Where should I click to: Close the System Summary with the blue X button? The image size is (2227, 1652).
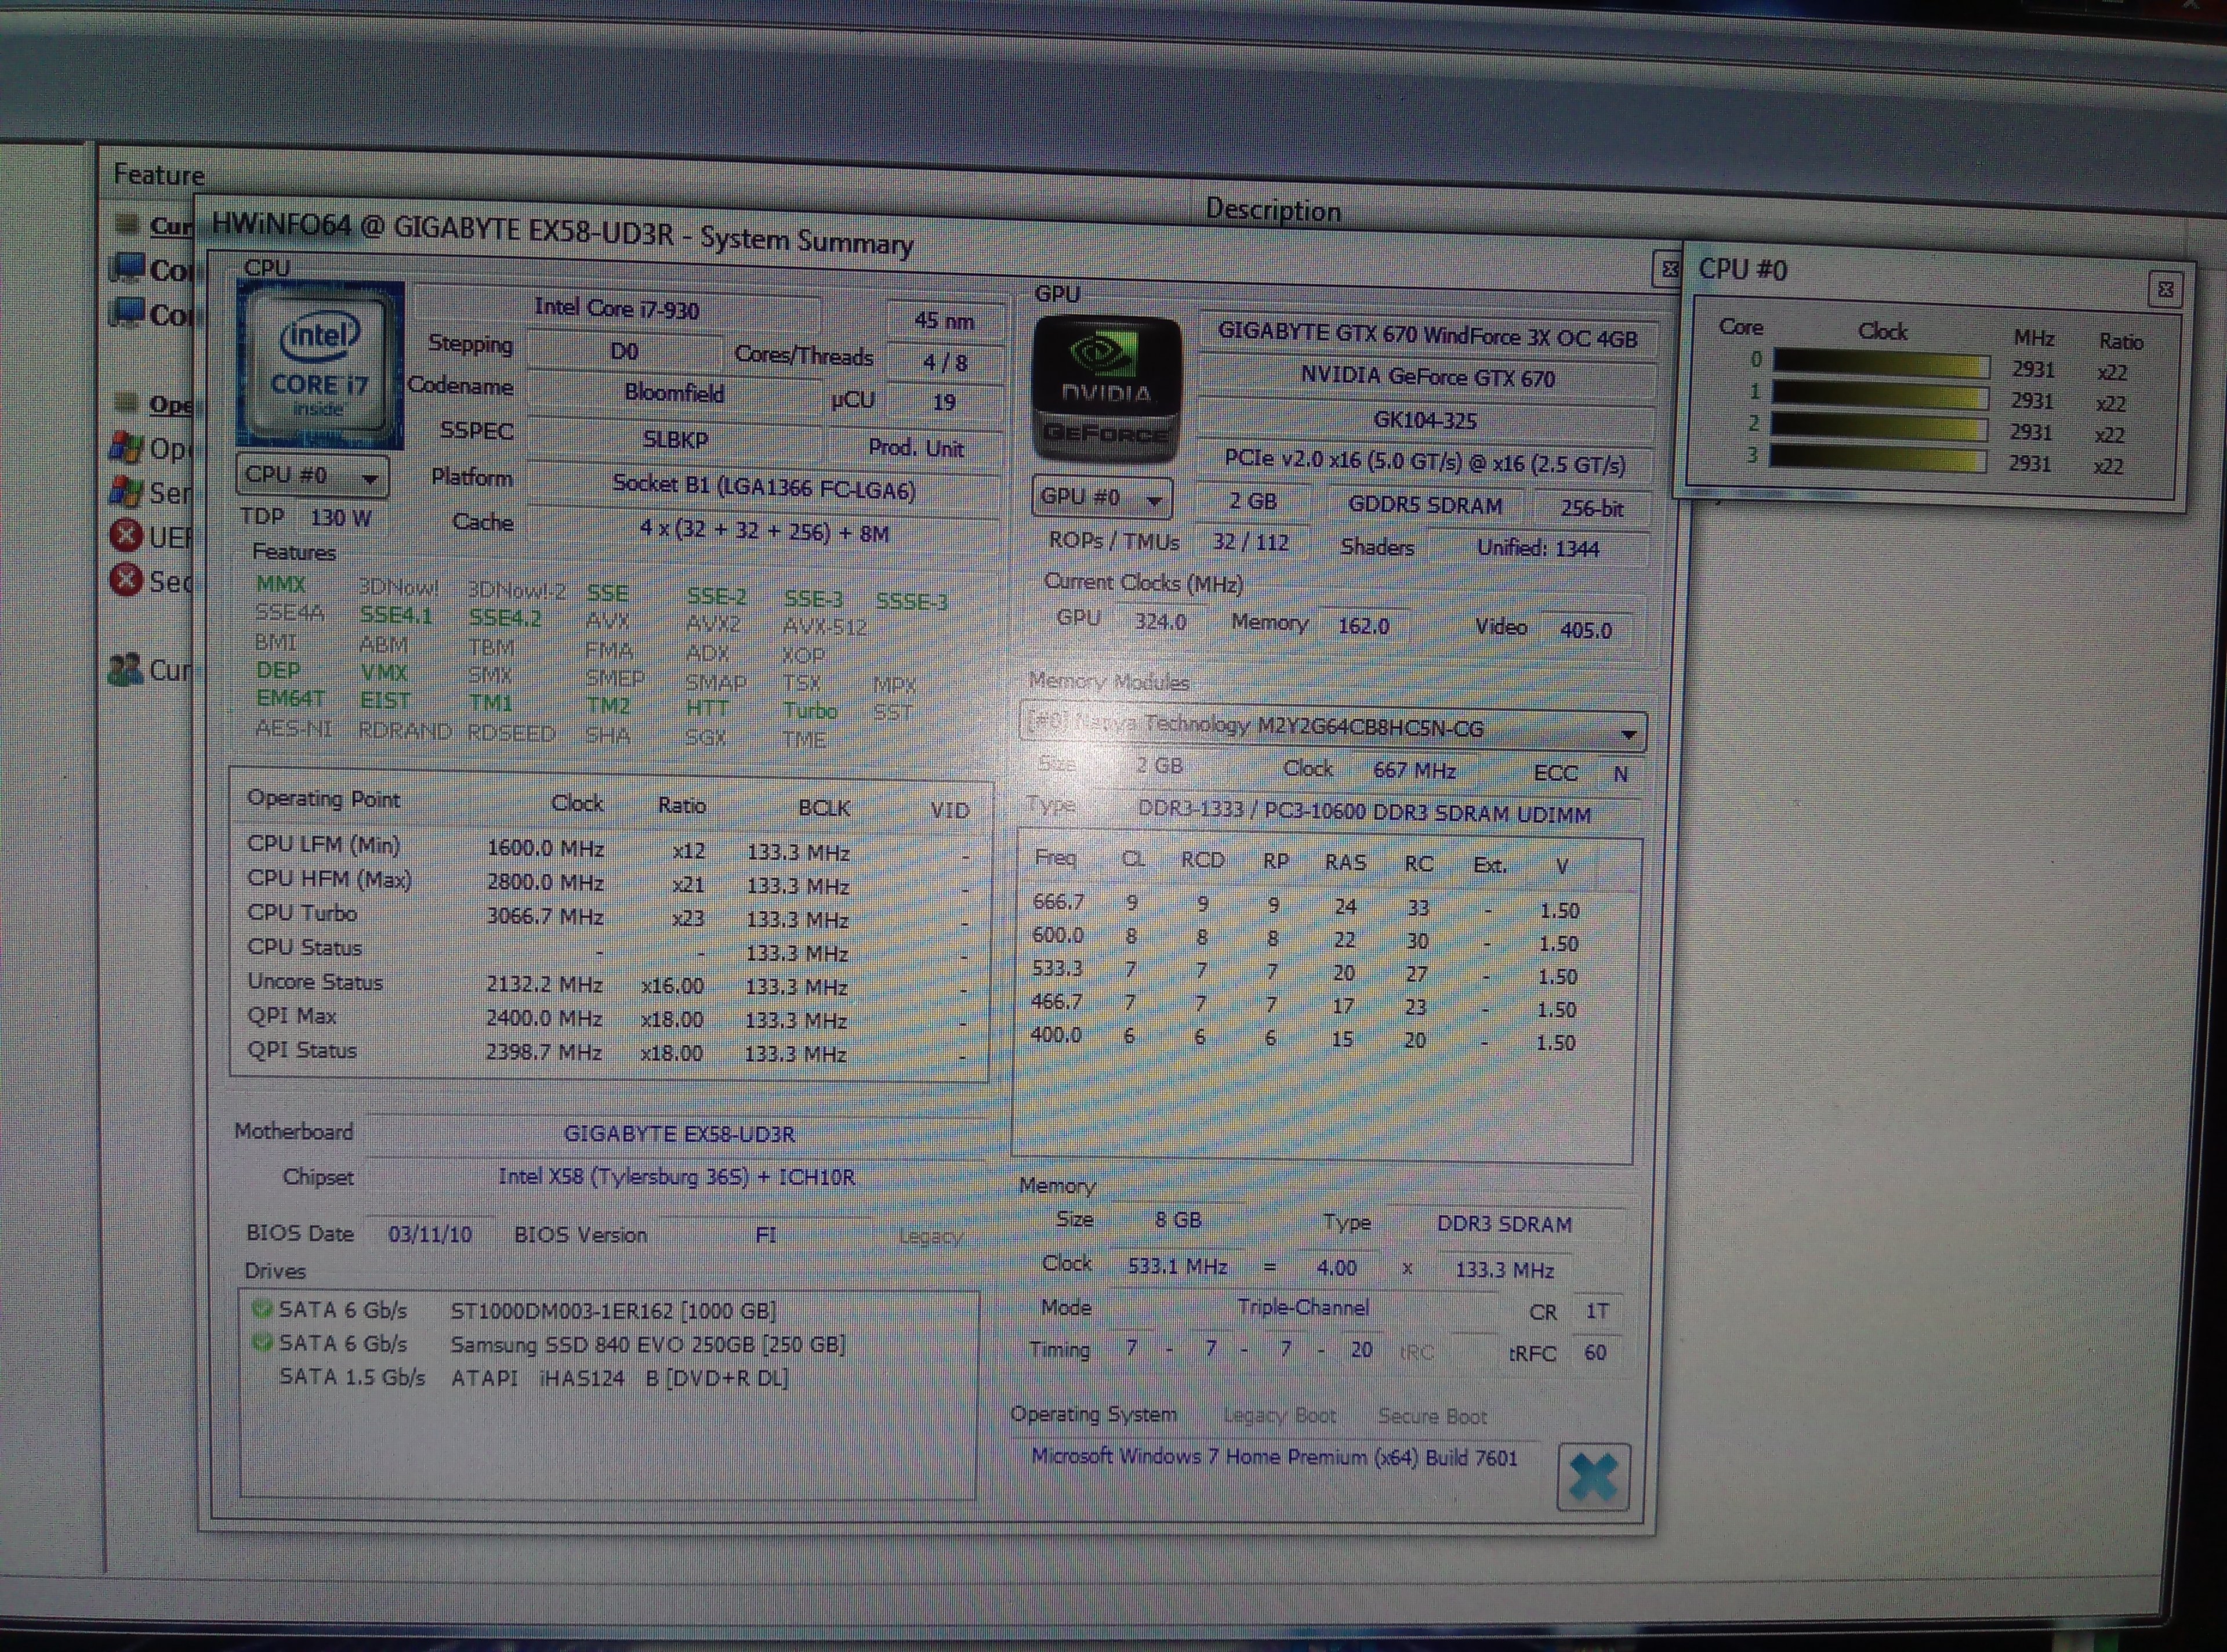(x=1593, y=1476)
